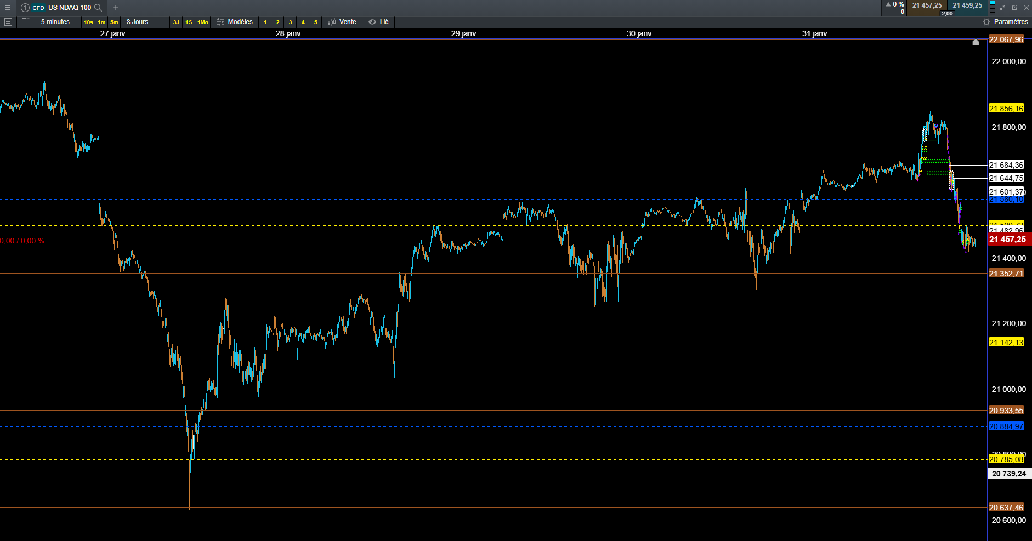Open the hamburger menu icon
Viewport: 1032px width, 541px height.
point(8,8)
